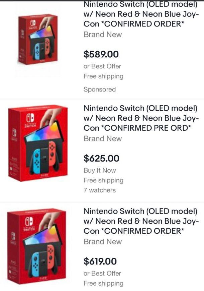
Task: Open the title of the $619.00 listing
Action: point(141,221)
